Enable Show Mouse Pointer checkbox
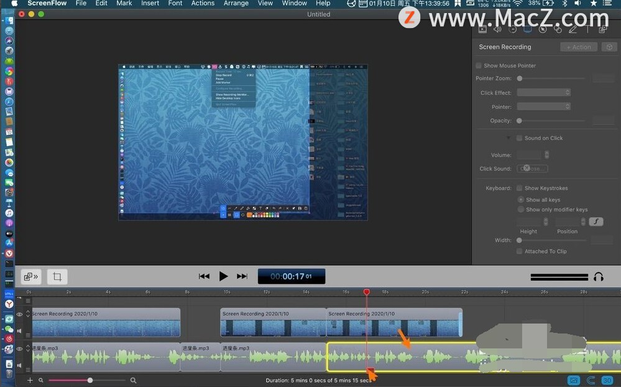The image size is (621, 387). click(479, 65)
